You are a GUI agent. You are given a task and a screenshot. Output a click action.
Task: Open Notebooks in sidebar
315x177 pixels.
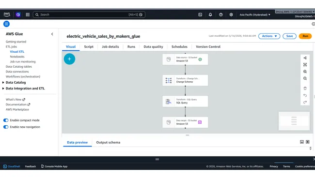pyautogui.click(x=17, y=57)
